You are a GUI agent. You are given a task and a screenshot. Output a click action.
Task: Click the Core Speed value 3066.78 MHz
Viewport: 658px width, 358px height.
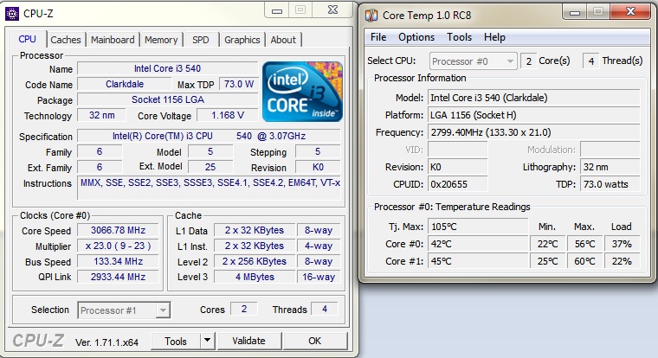point(118,231)
